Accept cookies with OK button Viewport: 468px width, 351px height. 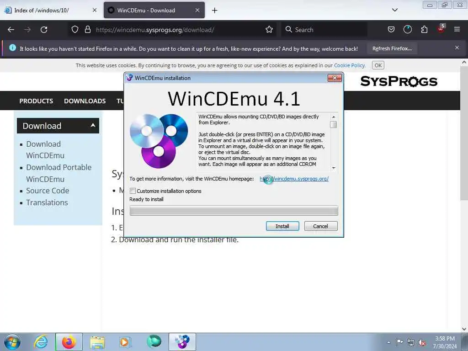point(378,65)
